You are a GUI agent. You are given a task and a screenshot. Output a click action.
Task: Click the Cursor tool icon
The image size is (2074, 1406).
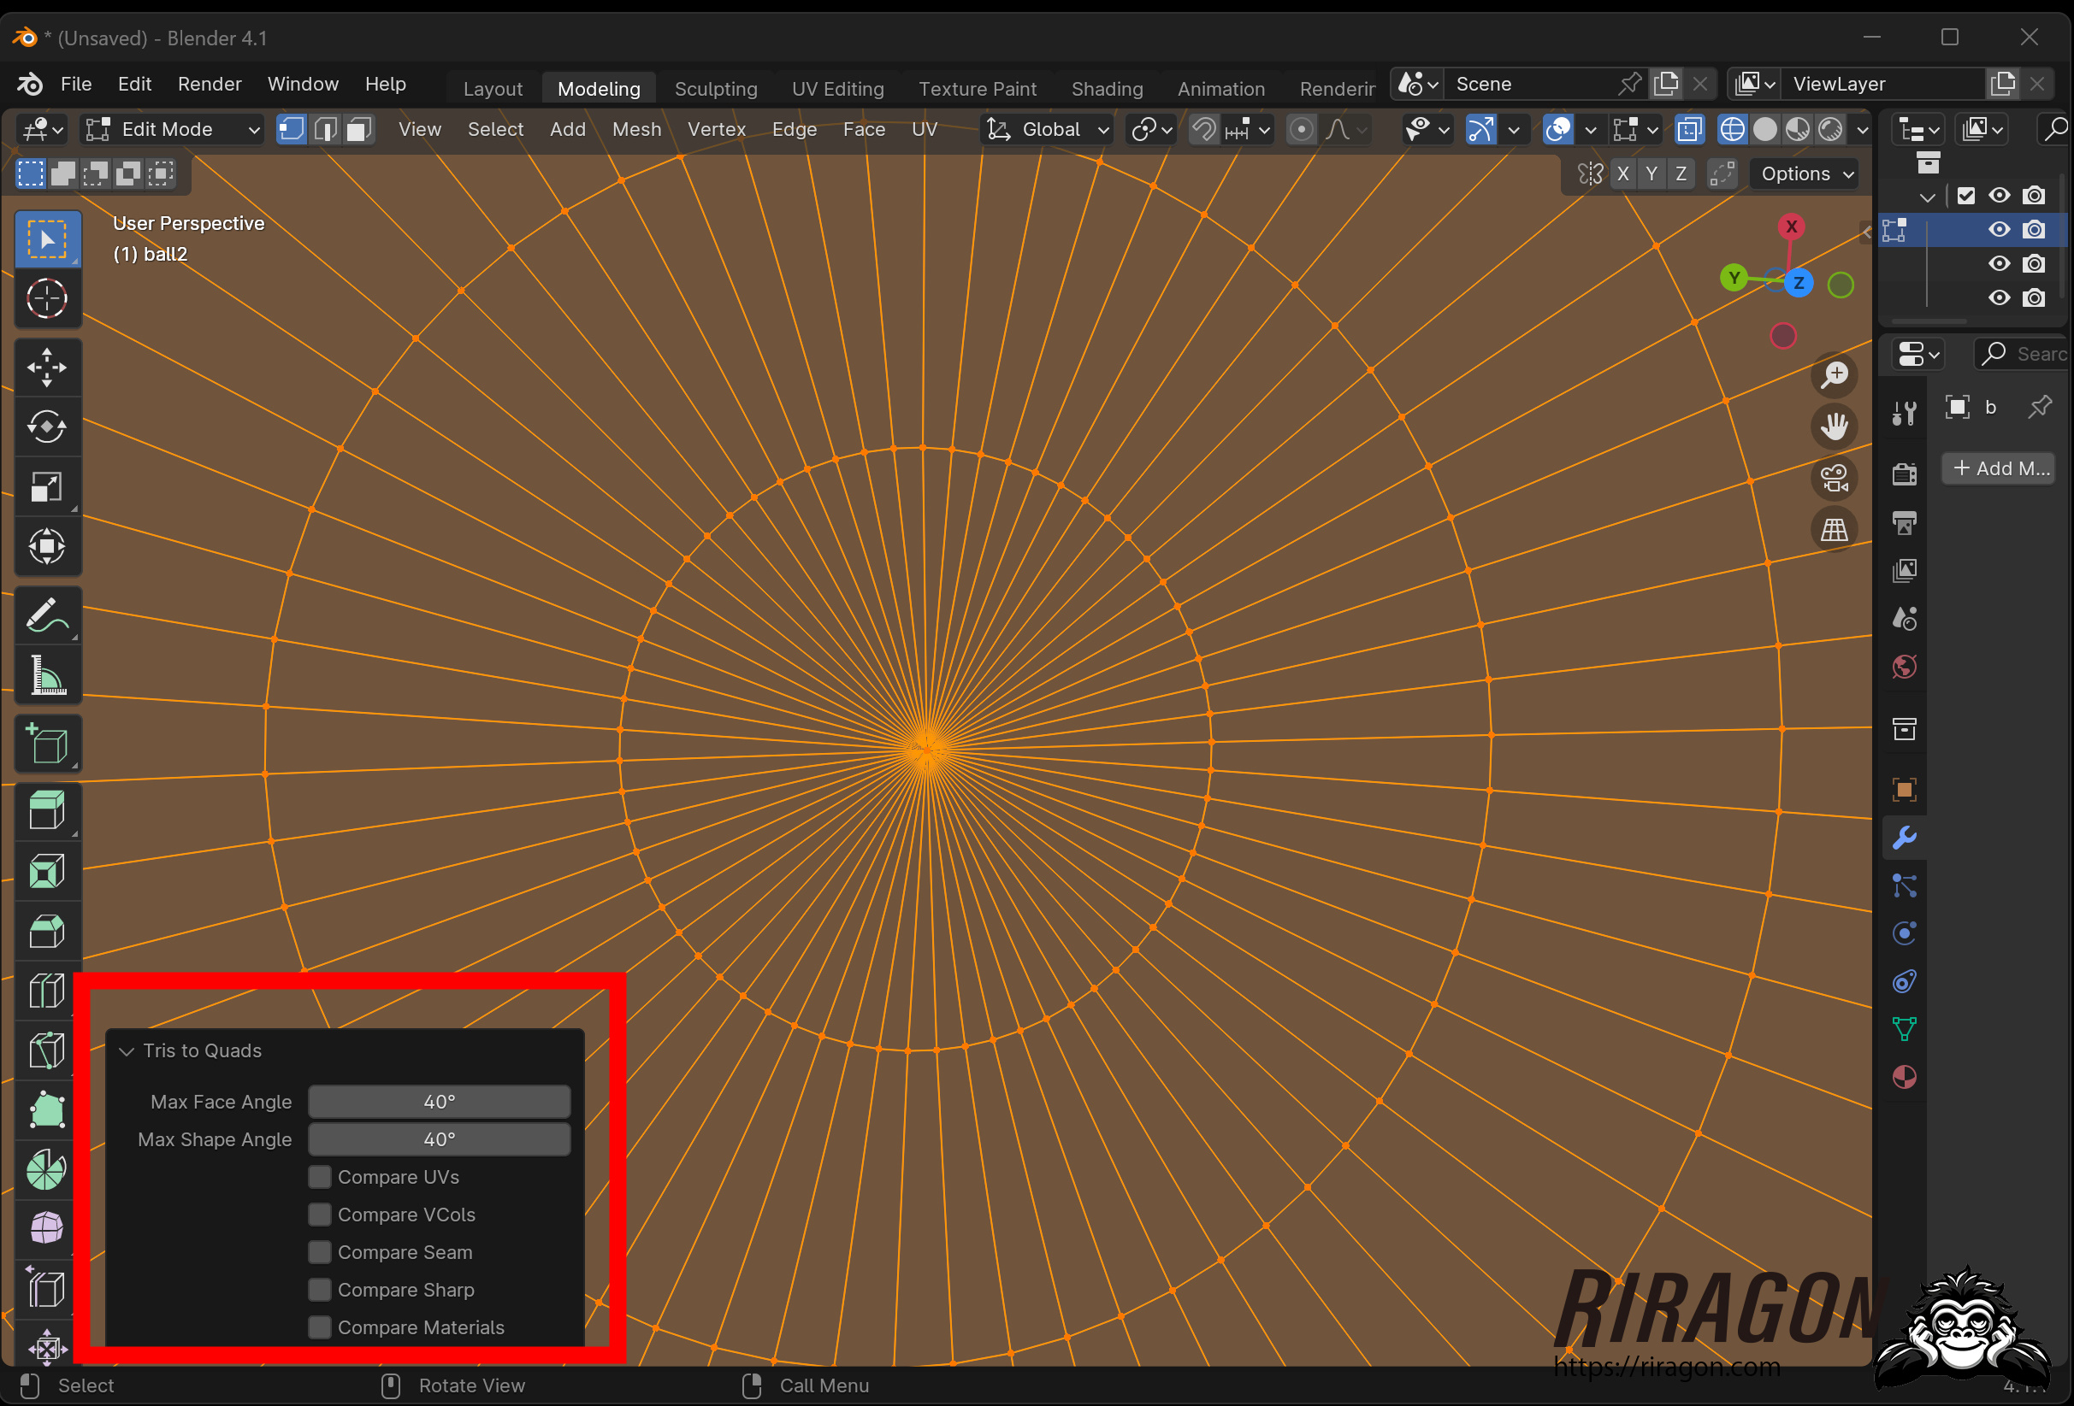point(46,299)
